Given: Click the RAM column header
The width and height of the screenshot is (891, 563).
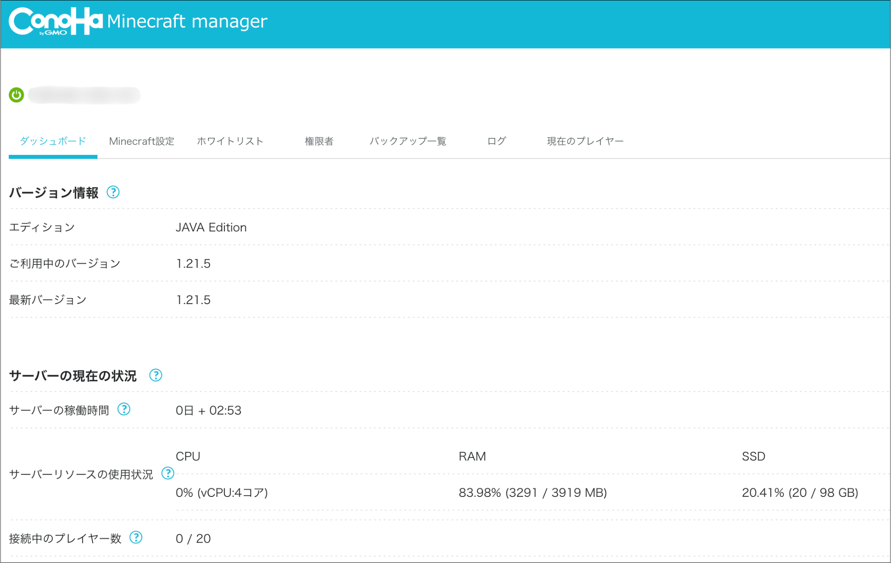Looking at the screenshot, I should (x=472, y=456).
